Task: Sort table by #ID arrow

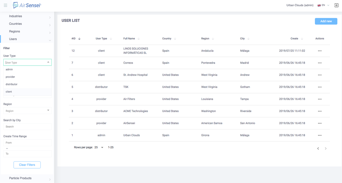Action: click(79, 39)
